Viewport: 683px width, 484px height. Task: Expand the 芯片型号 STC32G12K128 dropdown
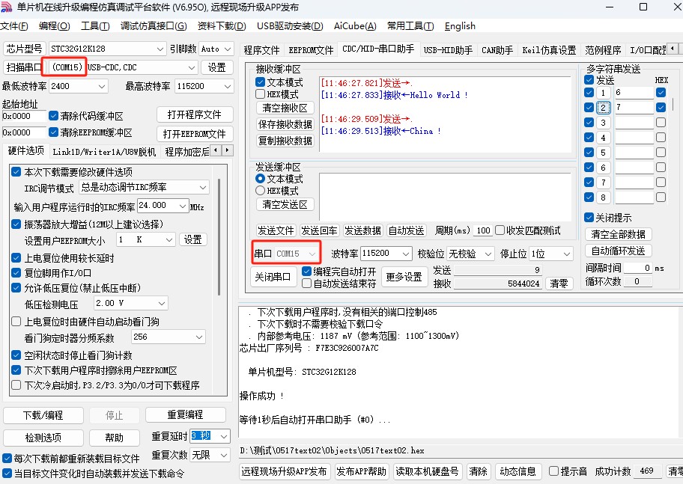[x=160, y=49]
